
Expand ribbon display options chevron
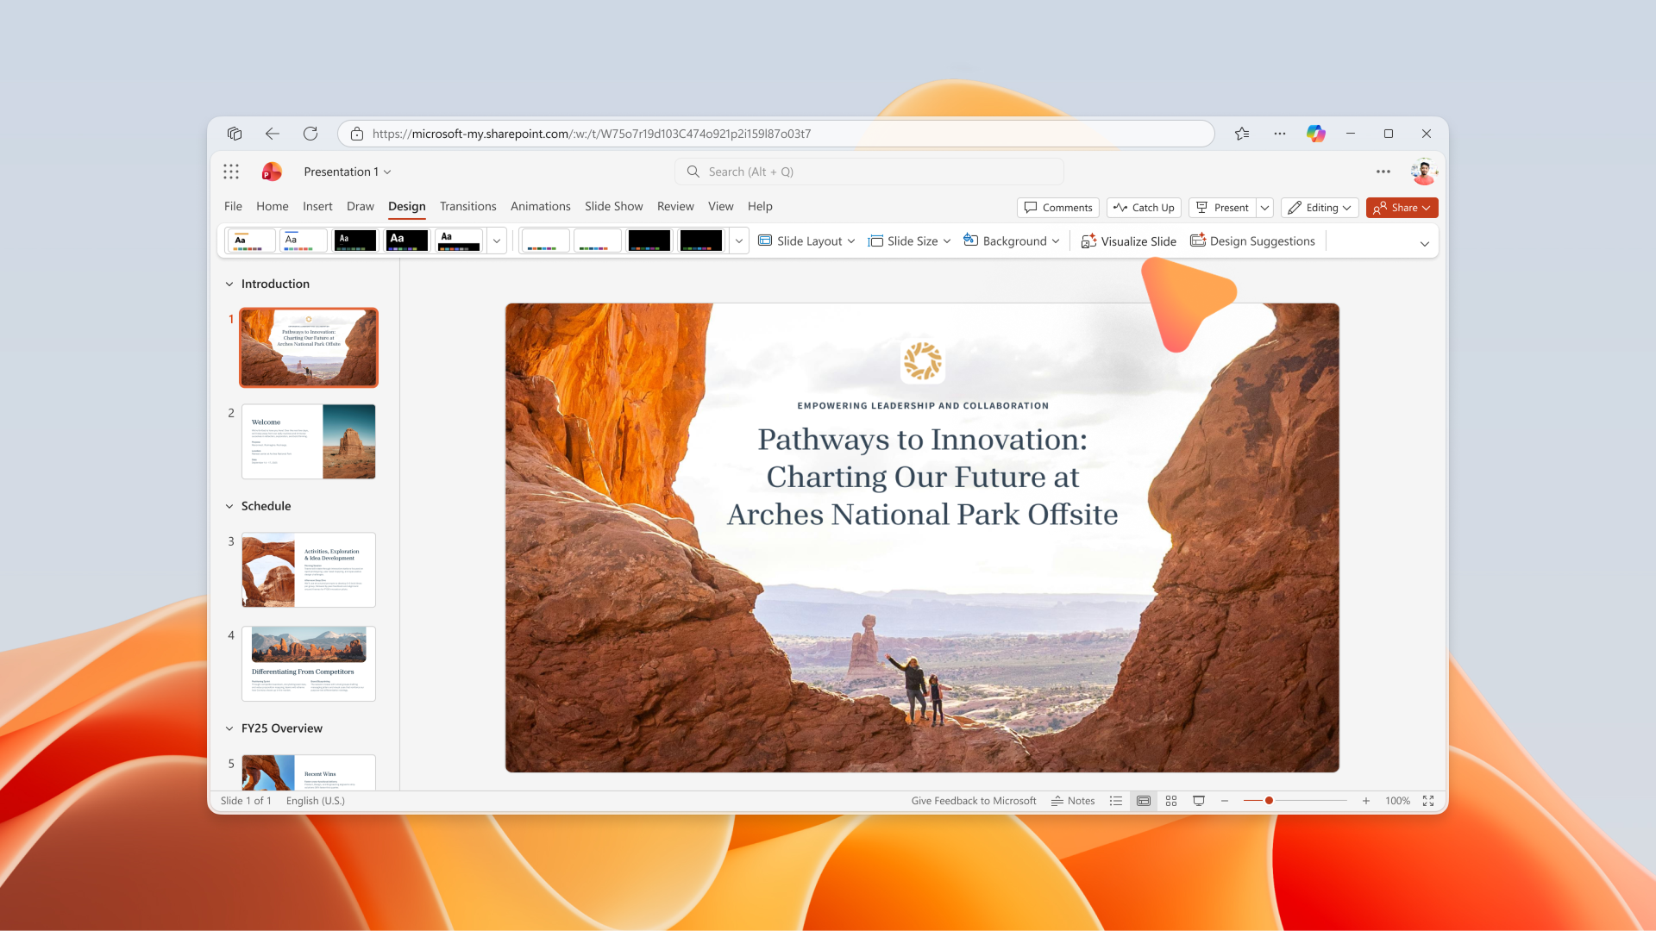pos(1425,243)
